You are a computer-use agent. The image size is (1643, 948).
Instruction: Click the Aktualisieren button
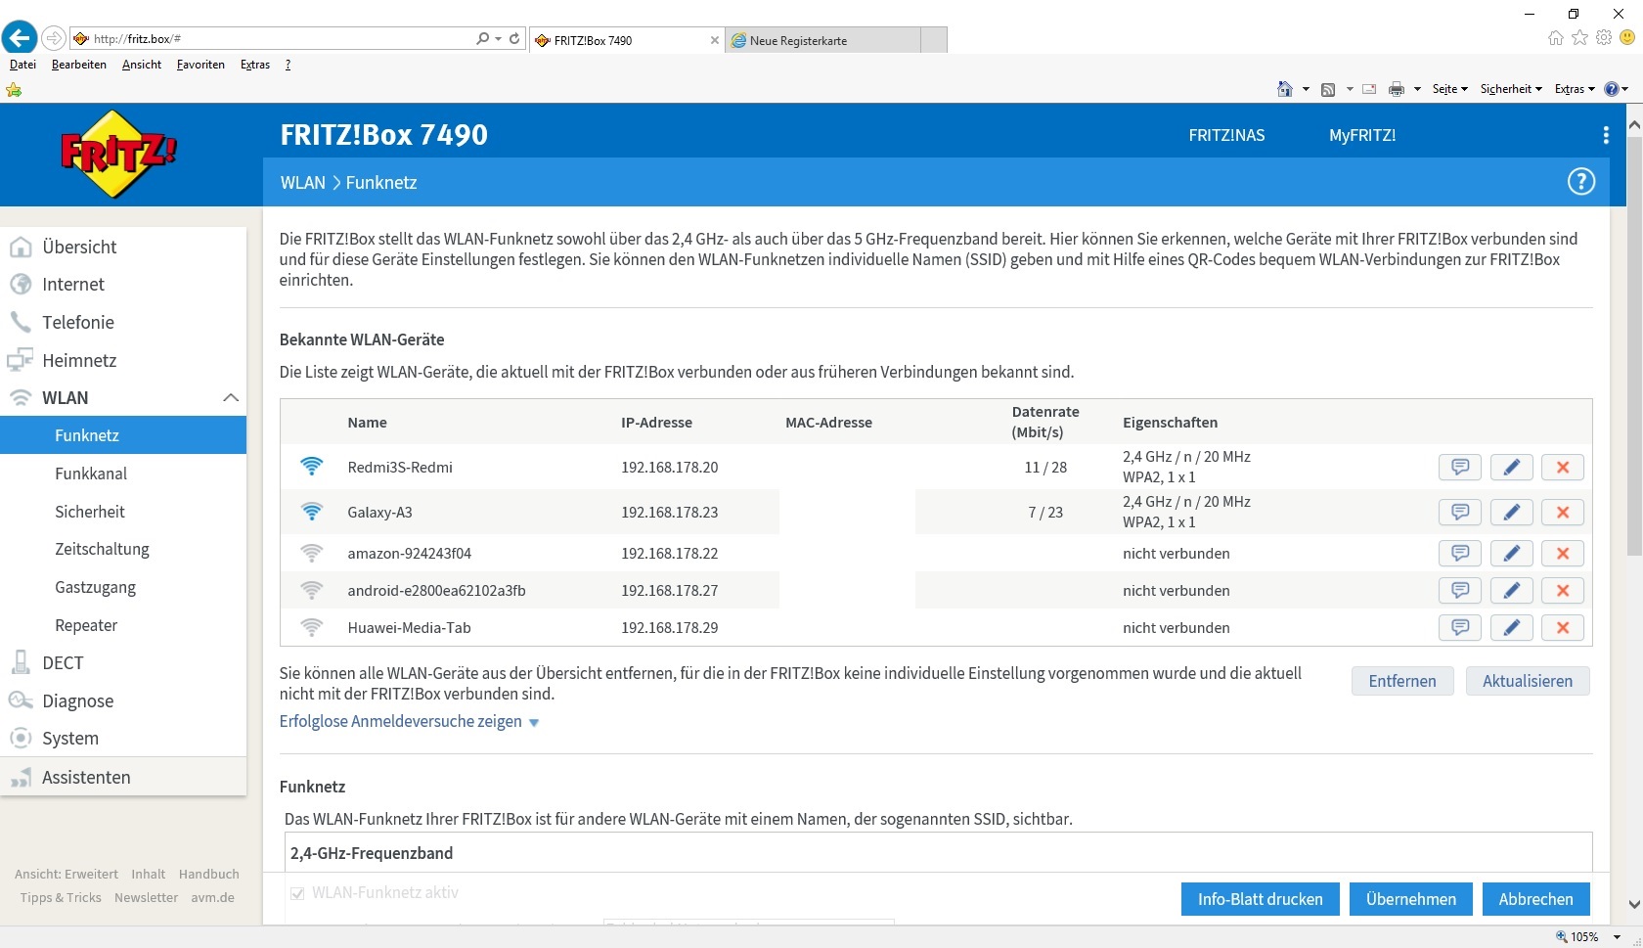[1528, 681]
